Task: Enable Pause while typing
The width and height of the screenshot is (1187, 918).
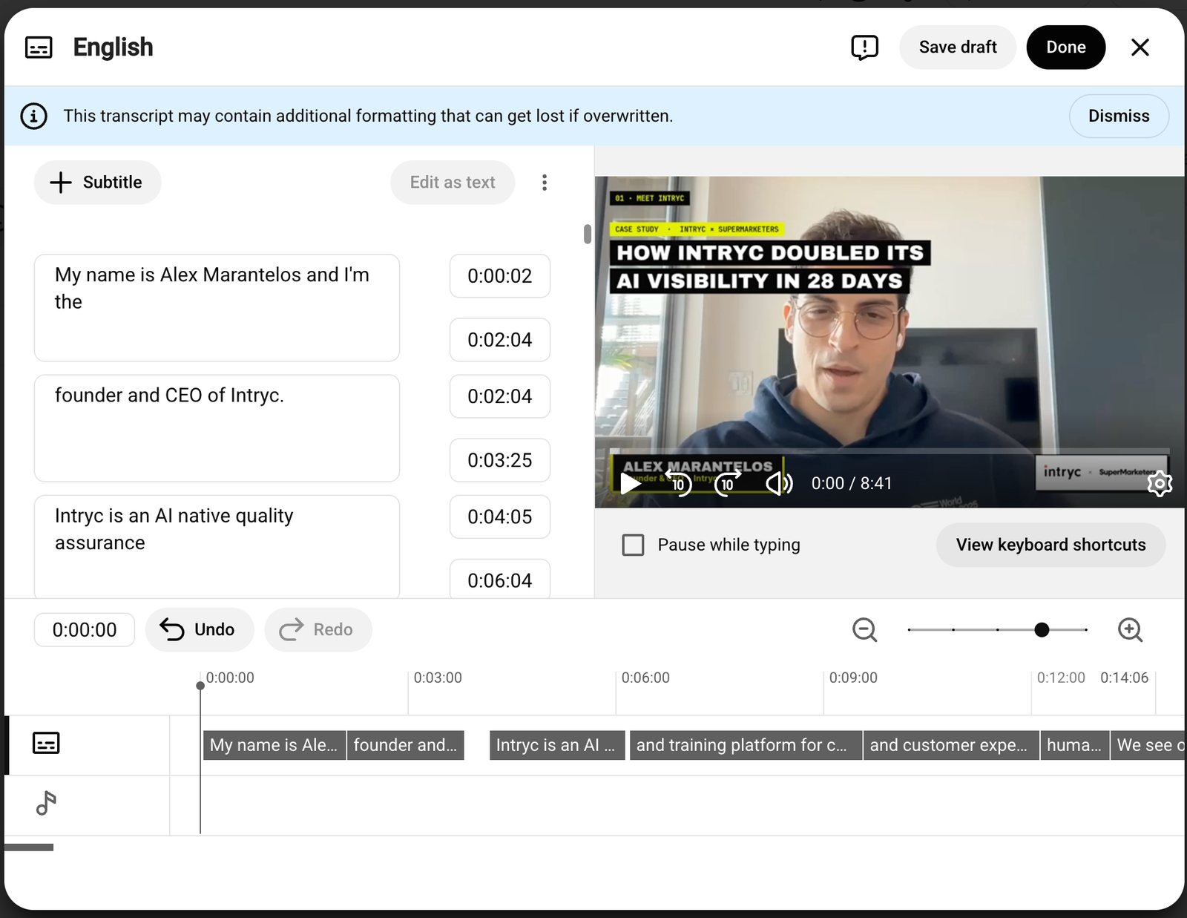Action: pos(633,545)
